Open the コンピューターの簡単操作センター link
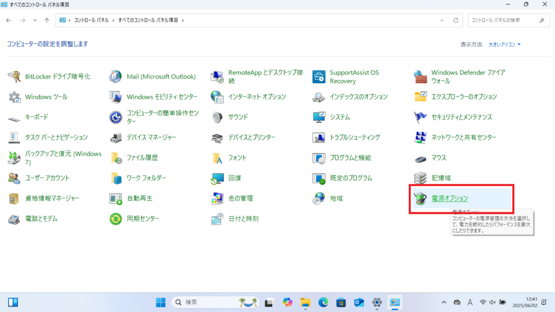Image resolution: width=555 pixels, height=312 pixels. [163, 118]
